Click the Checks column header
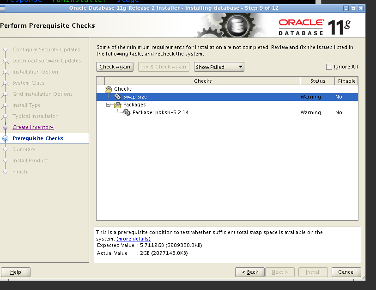The width and height of the screenshot is (376, 290). (203, 81)
